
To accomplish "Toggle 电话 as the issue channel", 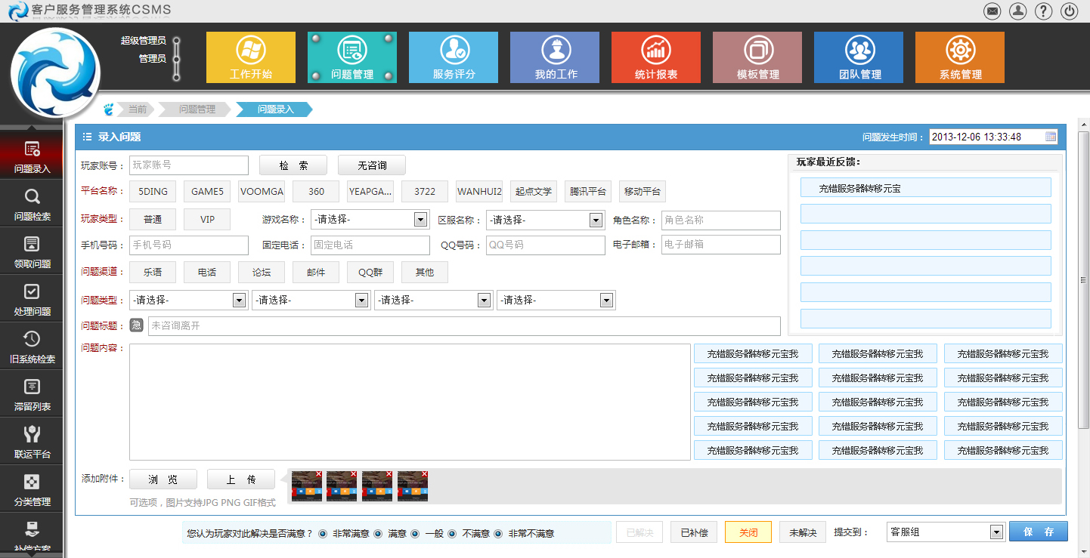I will [207, 272].
